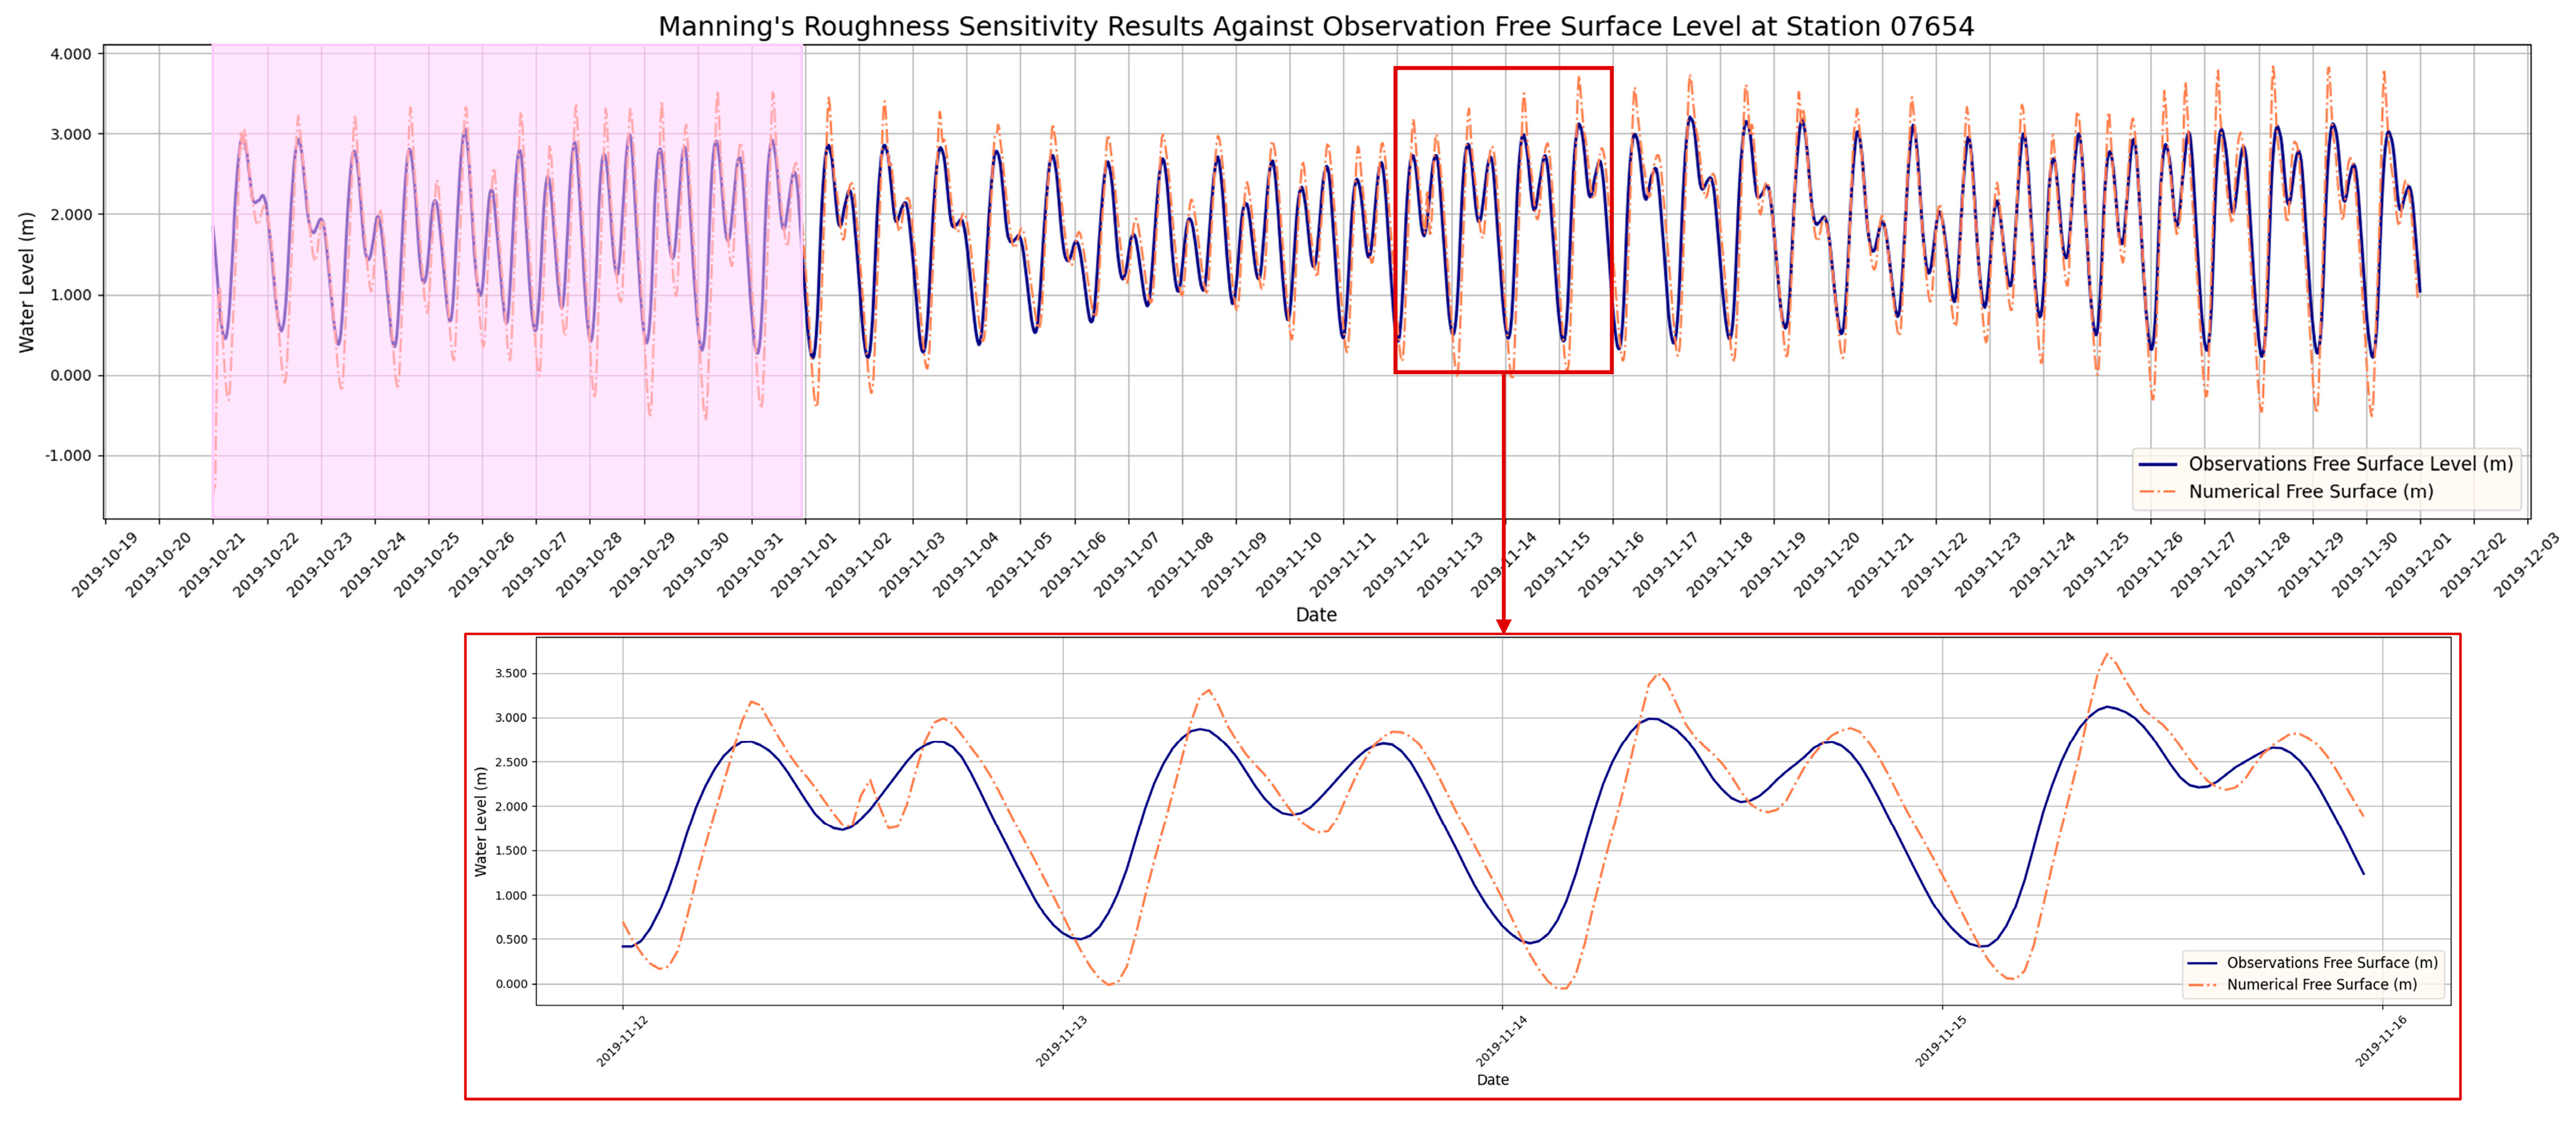This screenshot has height=1125, width=2576.
Task: Click the 4.000 y-axis tick on the upper plot
Action: [x=70, y=54]
